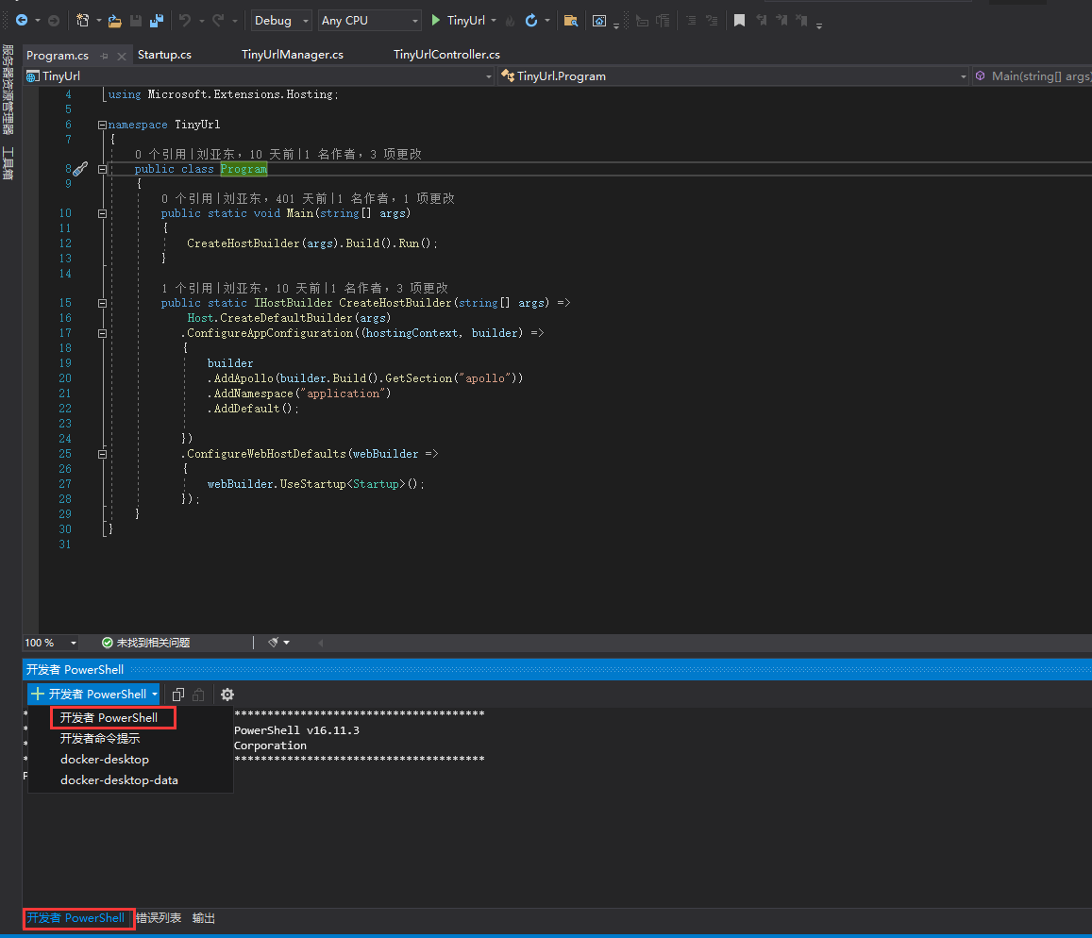
Task: Click the screwdriver quick actions icon on line 8
Action: point(81,169)
